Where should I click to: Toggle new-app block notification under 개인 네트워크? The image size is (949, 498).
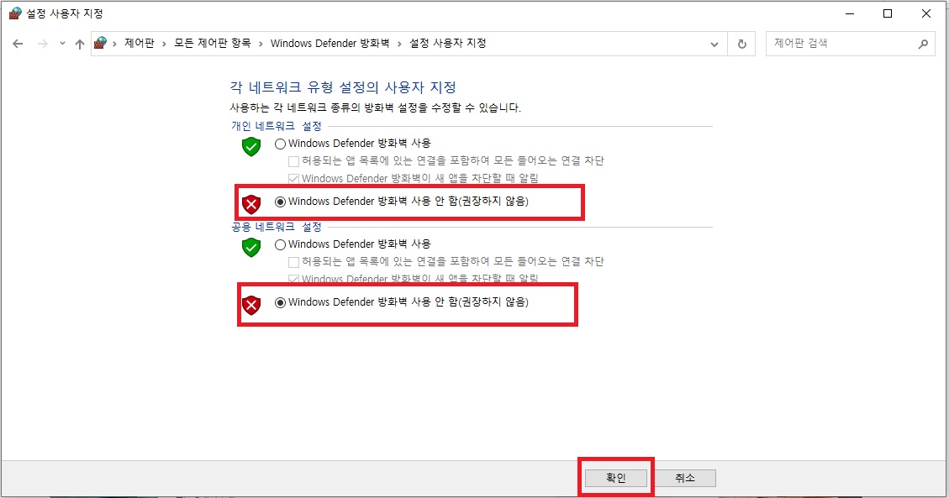[x=293, y=179]
